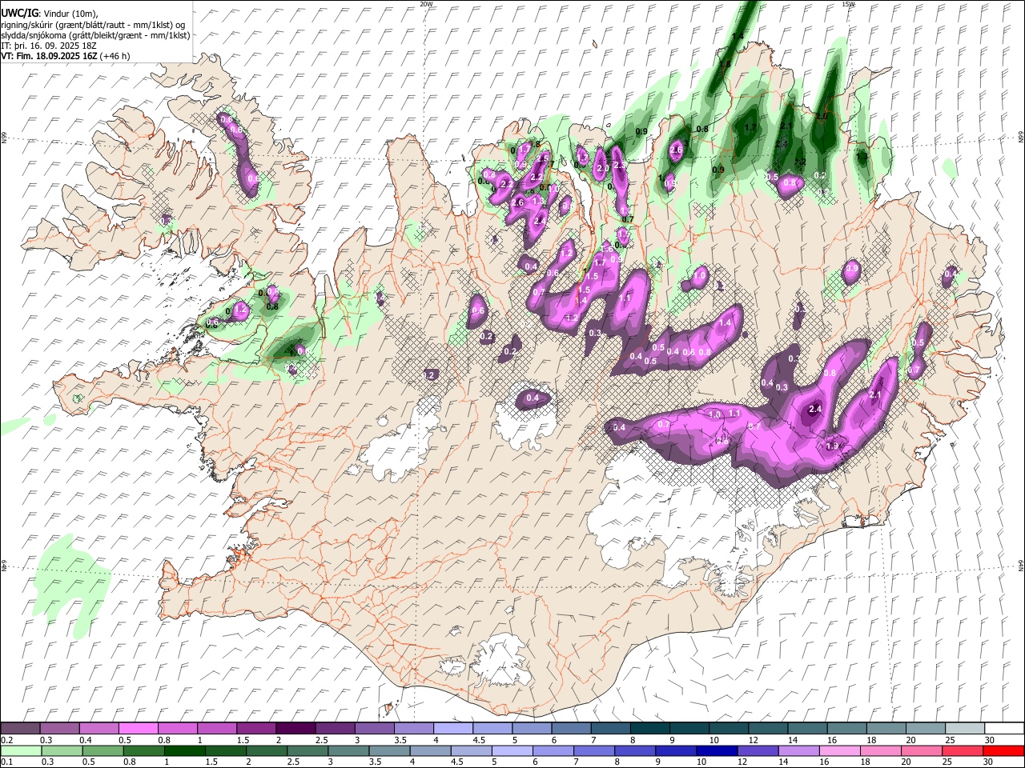Click the "0.2" value in the snow legend
This screenshot has width=1025, height=768.
pyautogui.click(x=6, y=740)
